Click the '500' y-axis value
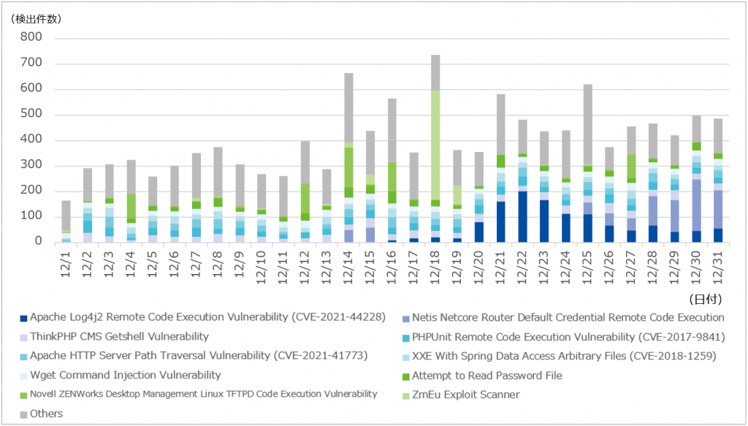This screenshot has height=426, width=748. pos(31,115)
